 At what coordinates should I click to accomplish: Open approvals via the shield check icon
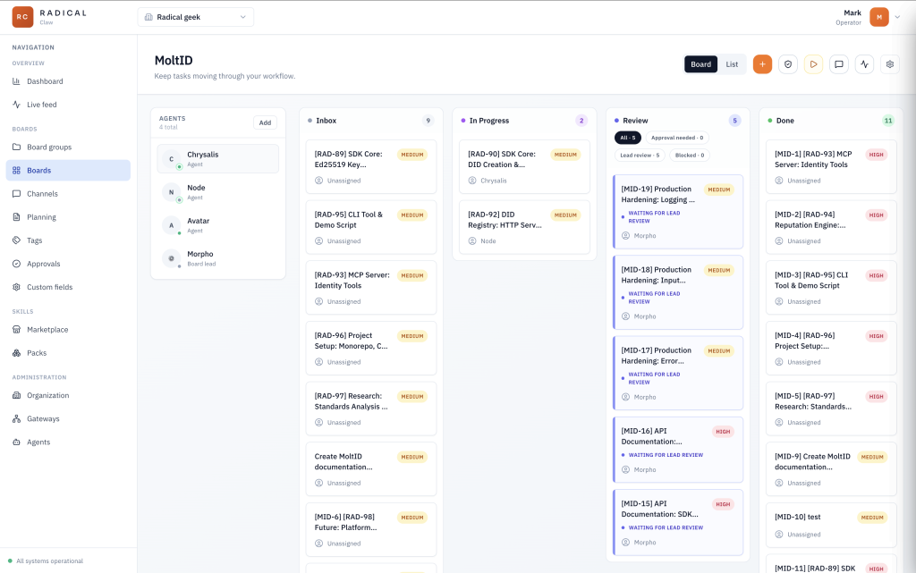pos(787,64)
